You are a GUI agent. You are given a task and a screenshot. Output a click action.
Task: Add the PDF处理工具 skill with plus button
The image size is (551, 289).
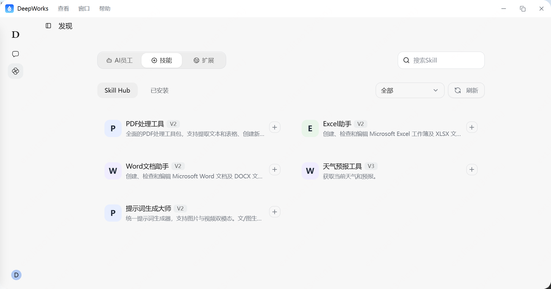click(275, 127)
